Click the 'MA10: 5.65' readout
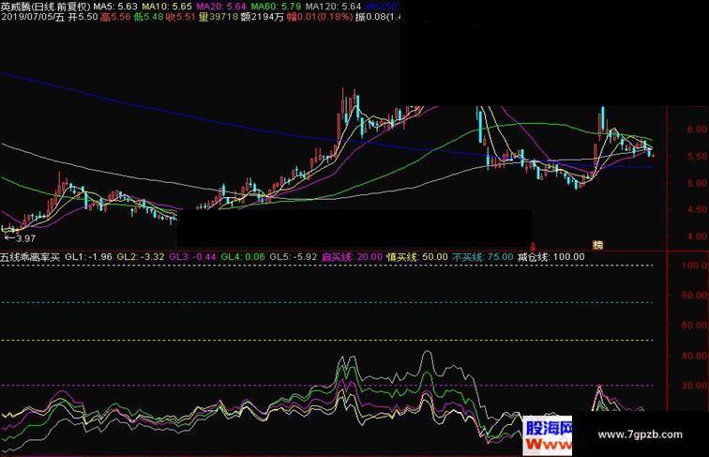The height and width of the screenshot is (457, 709). (167, 7)
